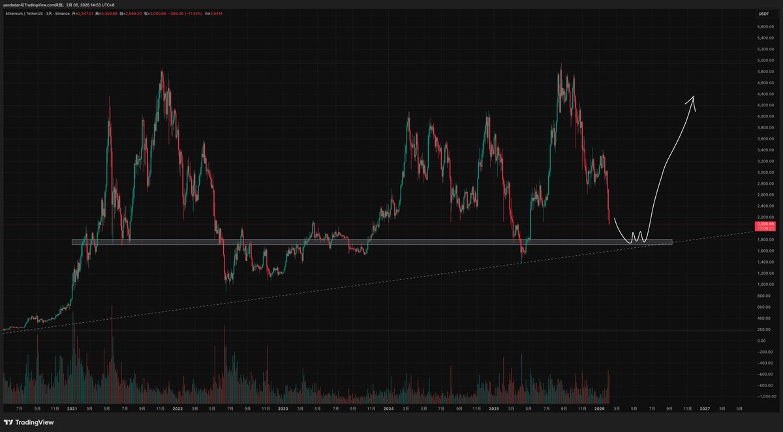Image resolution: width=783 pixels, height=432 pixels.
Task: Click the 2027 label on time axis
Action: click(x=705, y=409)
